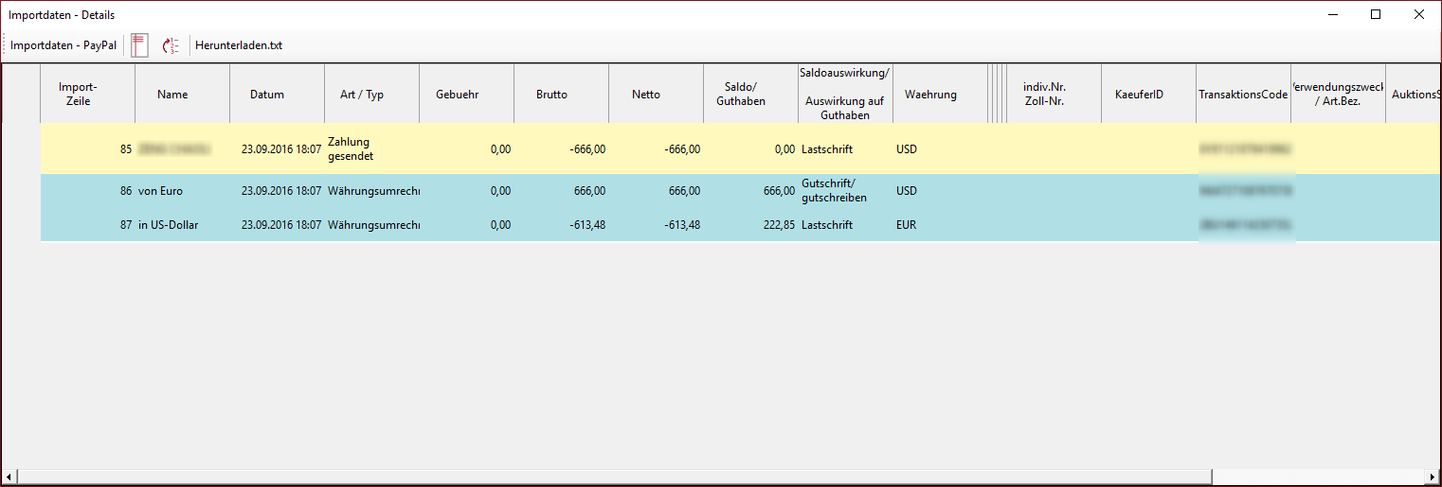Minimize the Importdaten - Details window
1442x487 pixels.
coord(1333,14)
